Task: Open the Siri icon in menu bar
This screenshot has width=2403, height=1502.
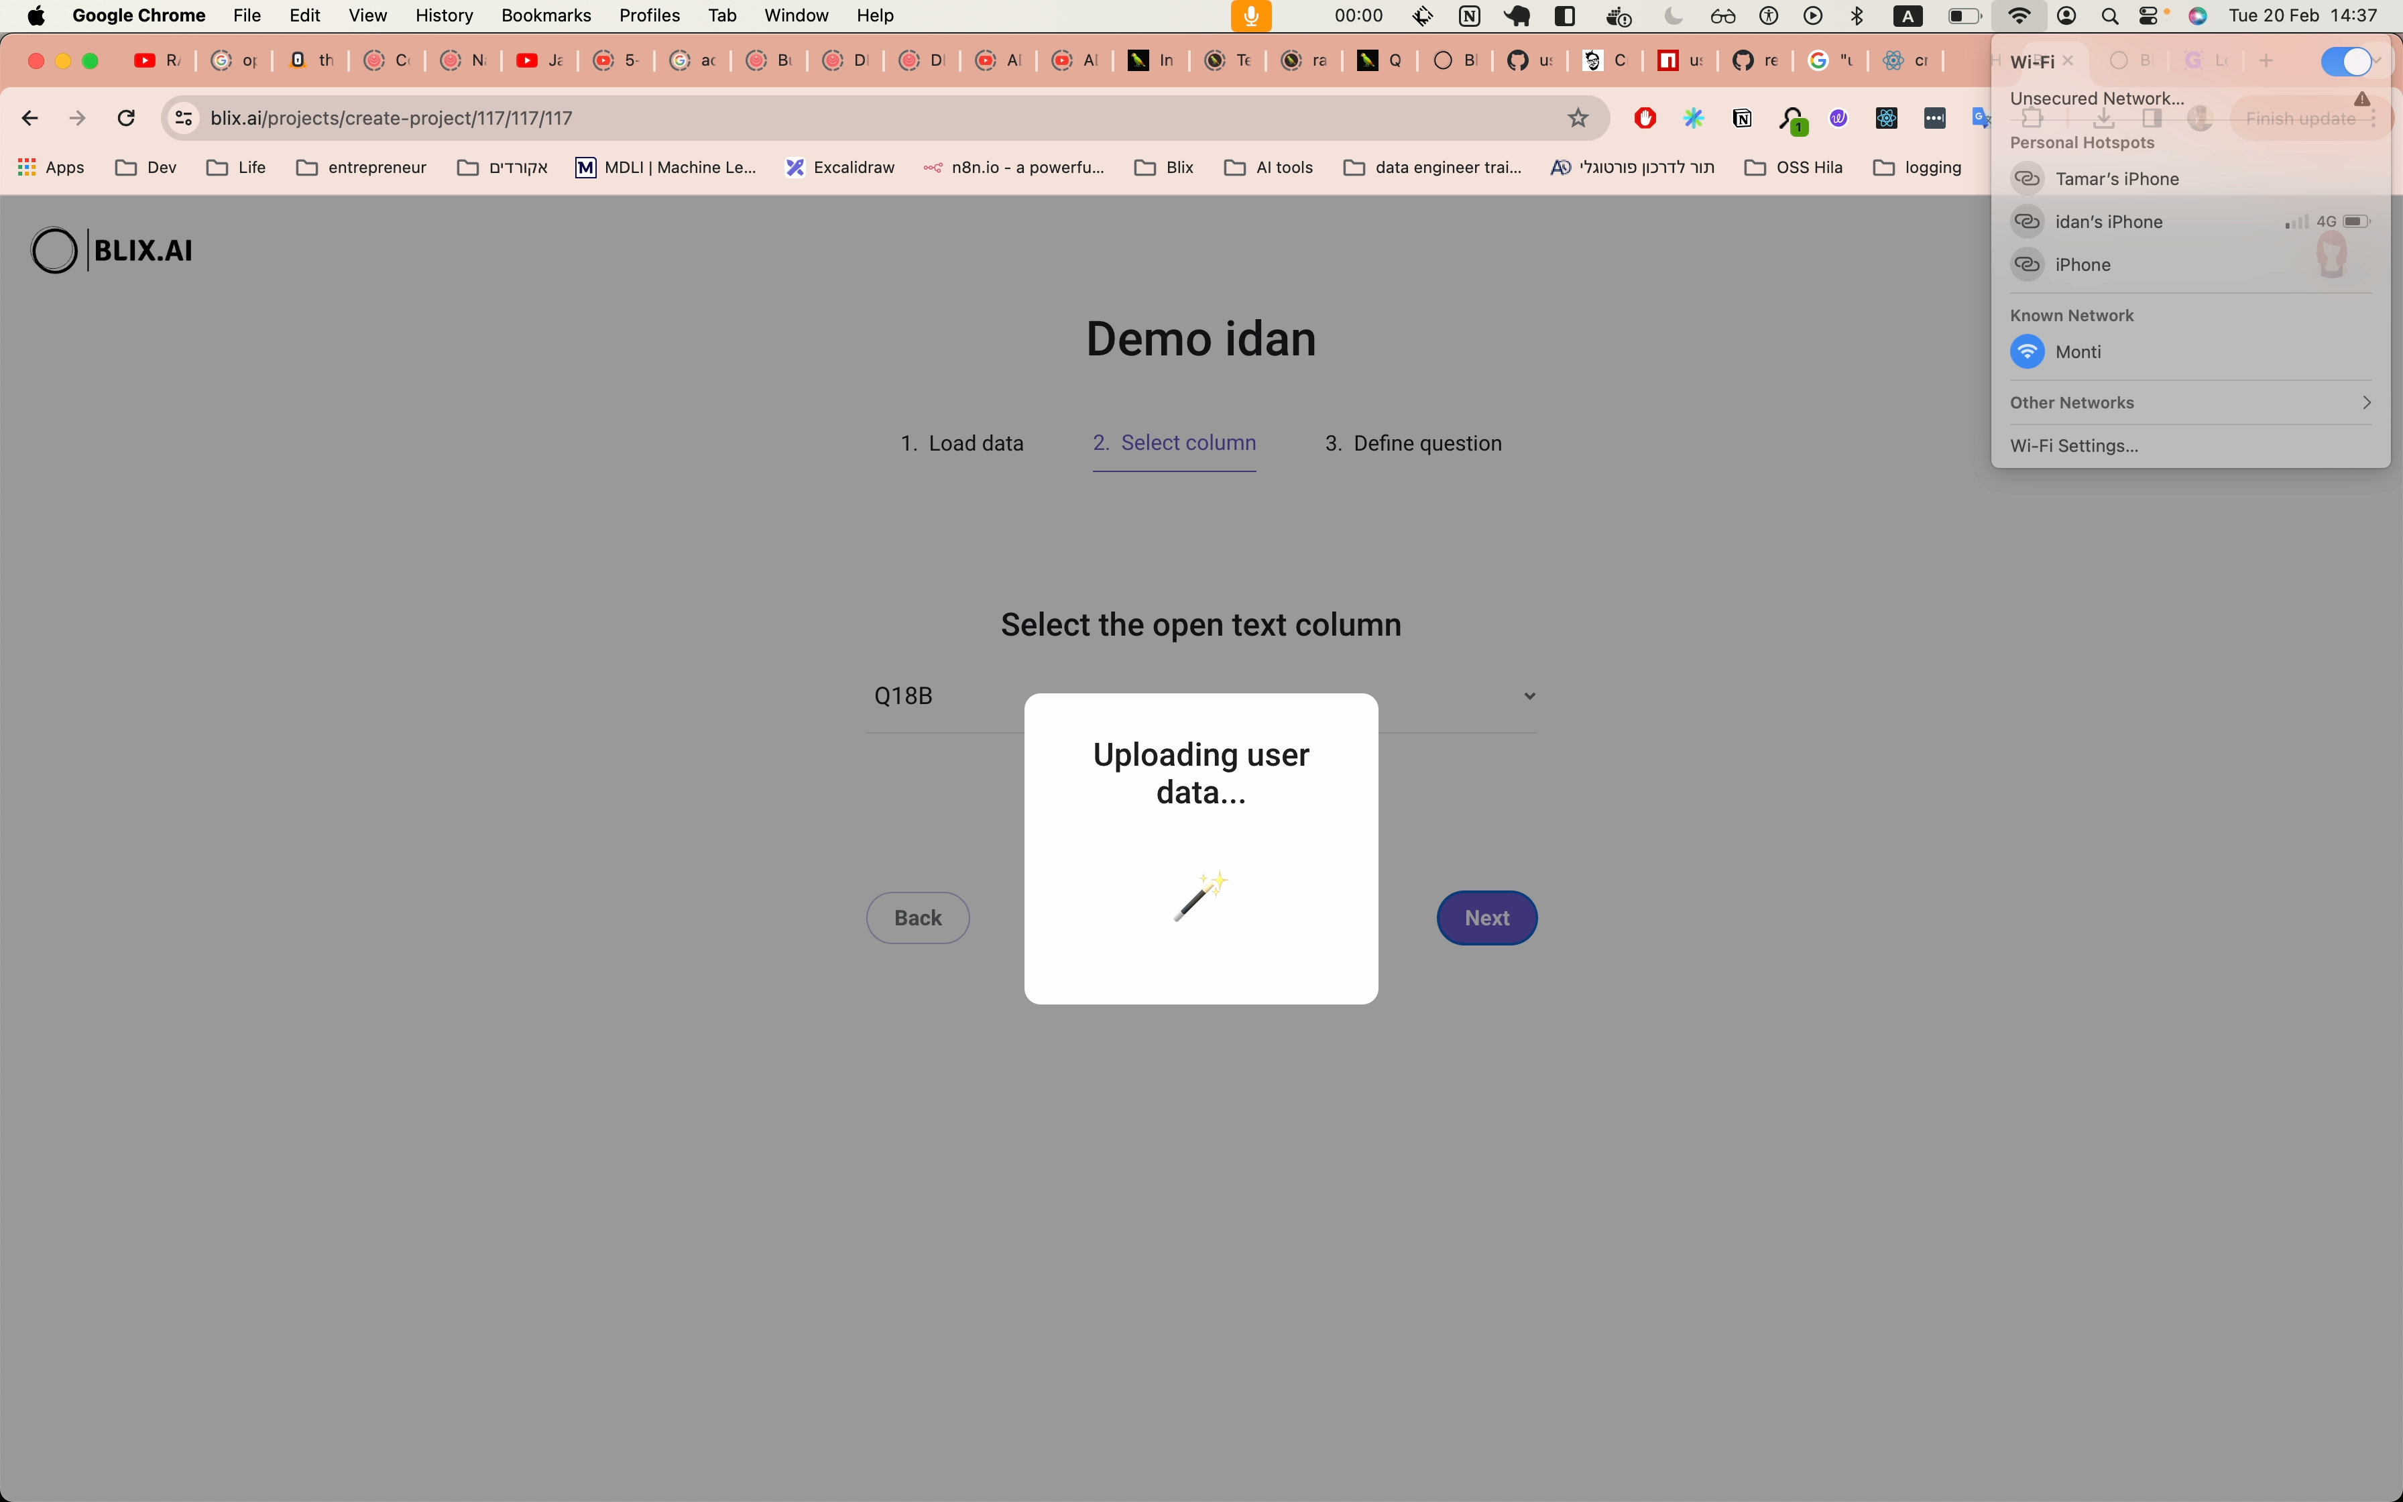Action: click(2199, 16)
